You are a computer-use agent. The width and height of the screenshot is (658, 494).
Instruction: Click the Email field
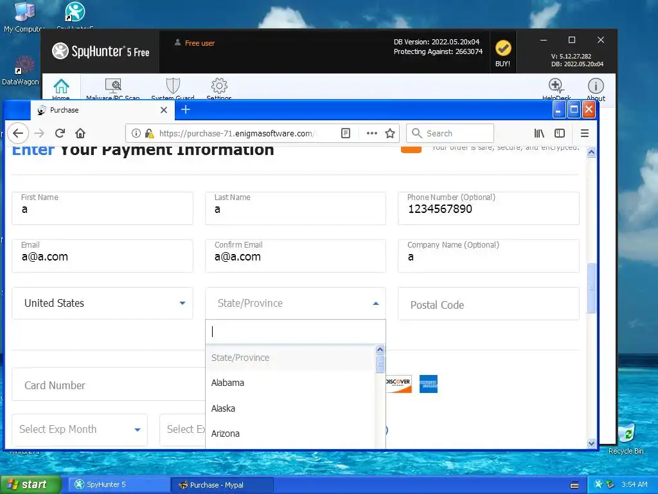click(x=102, y=256)
